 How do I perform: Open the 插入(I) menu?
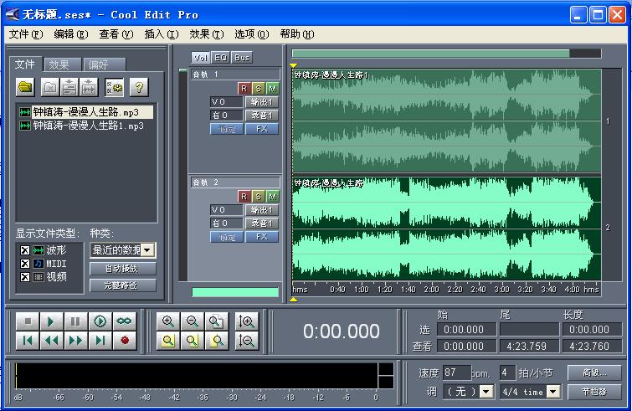pyautogui.click(x=162, y=34)
